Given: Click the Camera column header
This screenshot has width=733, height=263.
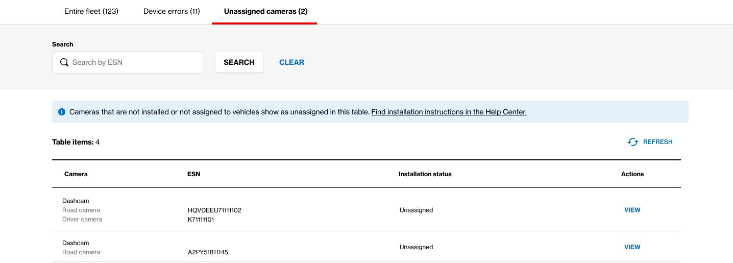Looking at the screenshot, I should pos(76,174).
